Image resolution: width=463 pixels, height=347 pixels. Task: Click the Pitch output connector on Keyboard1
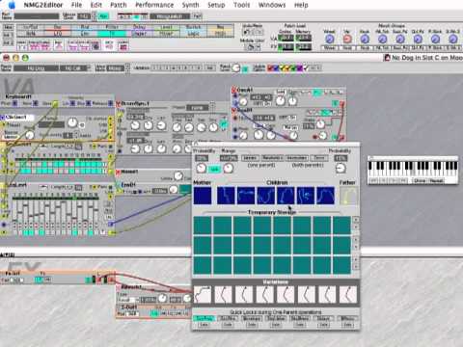[x=14, y=103]
